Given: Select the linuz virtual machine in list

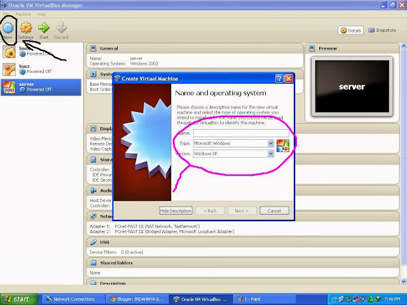Looking at the screenshot, I should pyautogui.click(x=41, y=69).
